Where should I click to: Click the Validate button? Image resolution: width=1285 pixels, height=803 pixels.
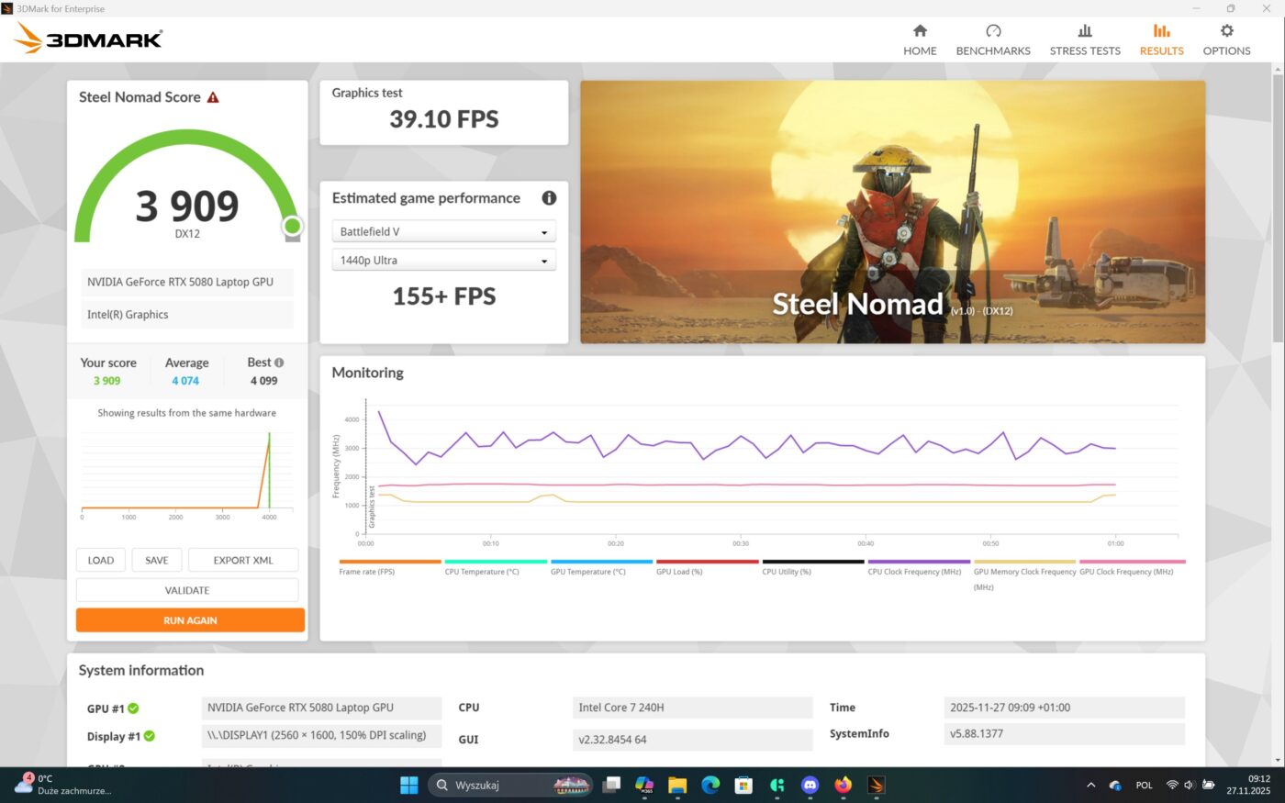click(x=187, y=590)
